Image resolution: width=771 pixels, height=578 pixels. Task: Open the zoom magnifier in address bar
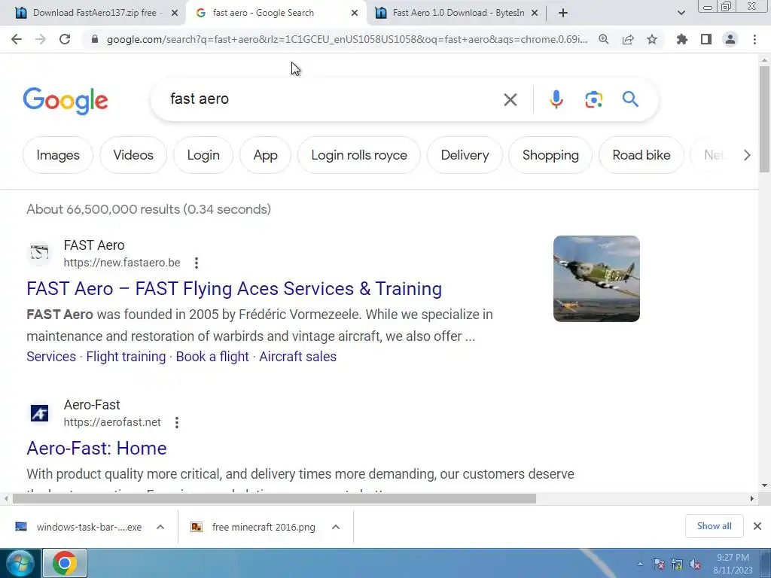click(603, 39)
